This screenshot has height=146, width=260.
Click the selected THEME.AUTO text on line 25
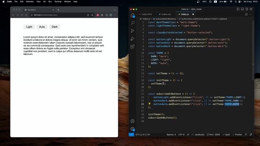tap(232, 104)
